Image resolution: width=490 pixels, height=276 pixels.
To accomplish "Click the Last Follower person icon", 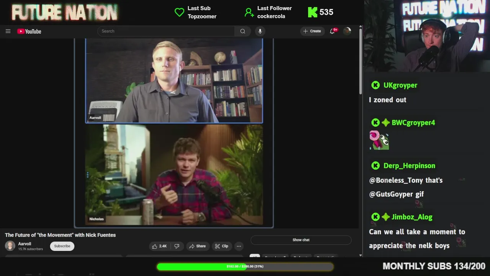I will (249, 13).
